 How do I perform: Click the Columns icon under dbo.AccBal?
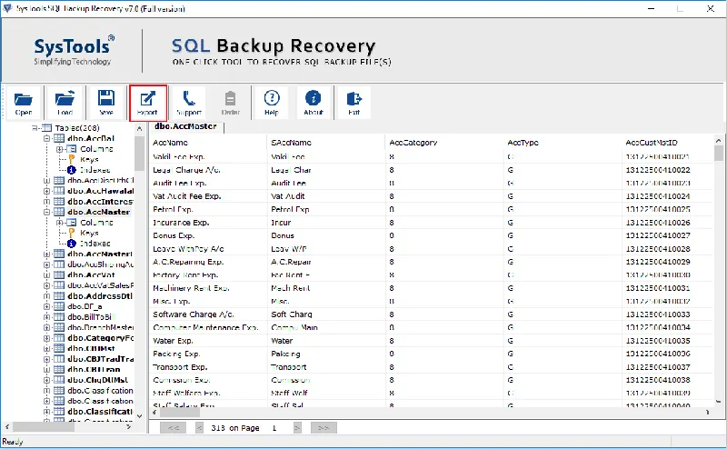tap(72, 149)
